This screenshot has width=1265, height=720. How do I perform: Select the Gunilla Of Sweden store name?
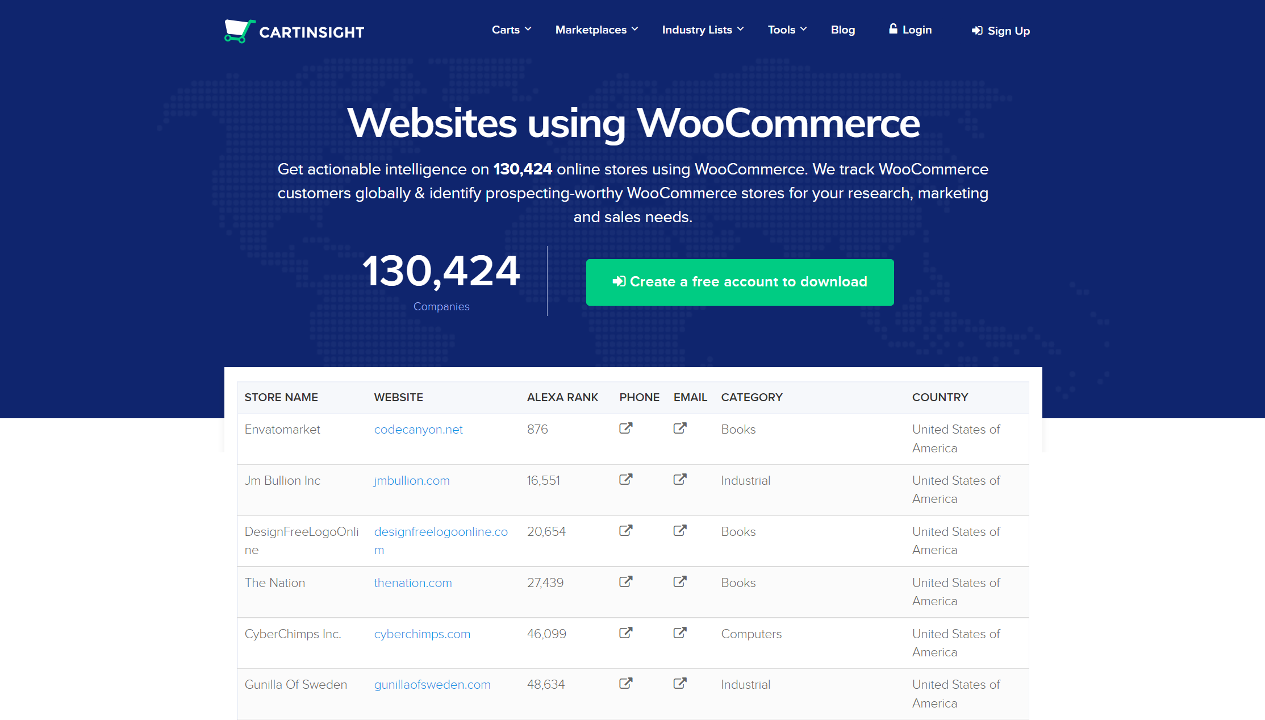[x=295, y=685]
